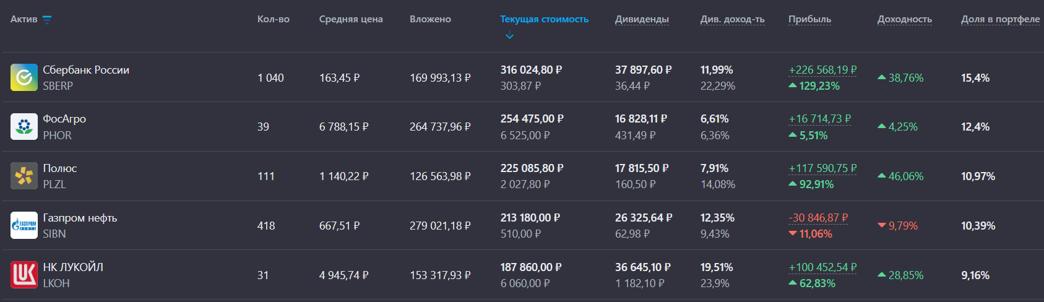Select invested amount 279 021,18 ₽
The width and height of the screenshot is (1044, 302).
440,226
